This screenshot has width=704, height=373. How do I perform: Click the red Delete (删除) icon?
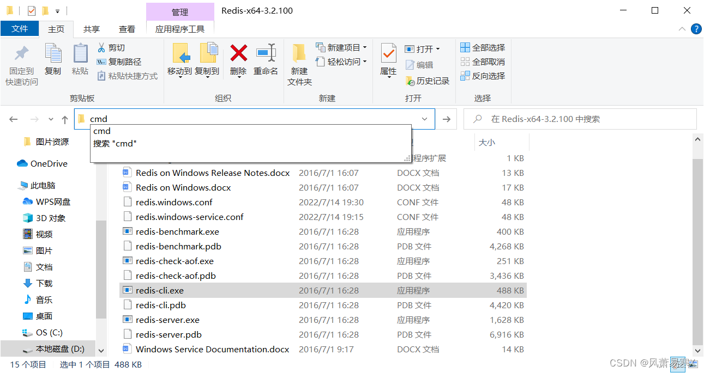coord(238,53)
